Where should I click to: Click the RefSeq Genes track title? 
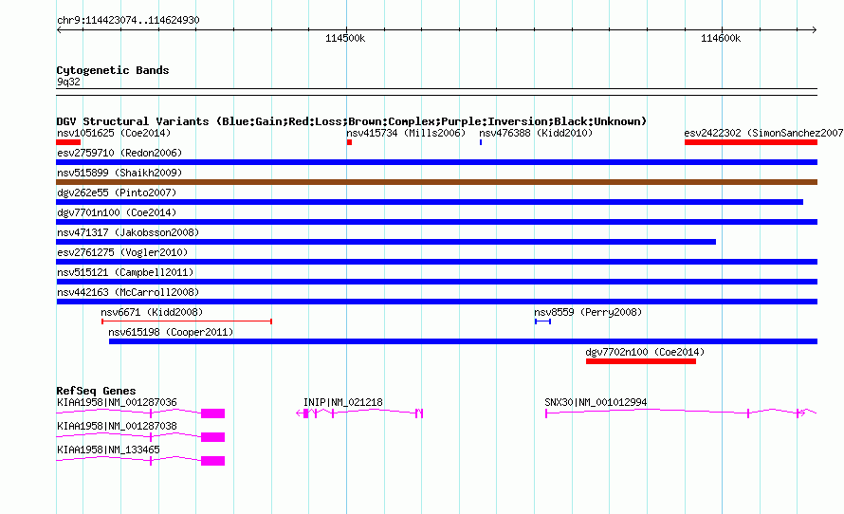(x=96, y=391)
